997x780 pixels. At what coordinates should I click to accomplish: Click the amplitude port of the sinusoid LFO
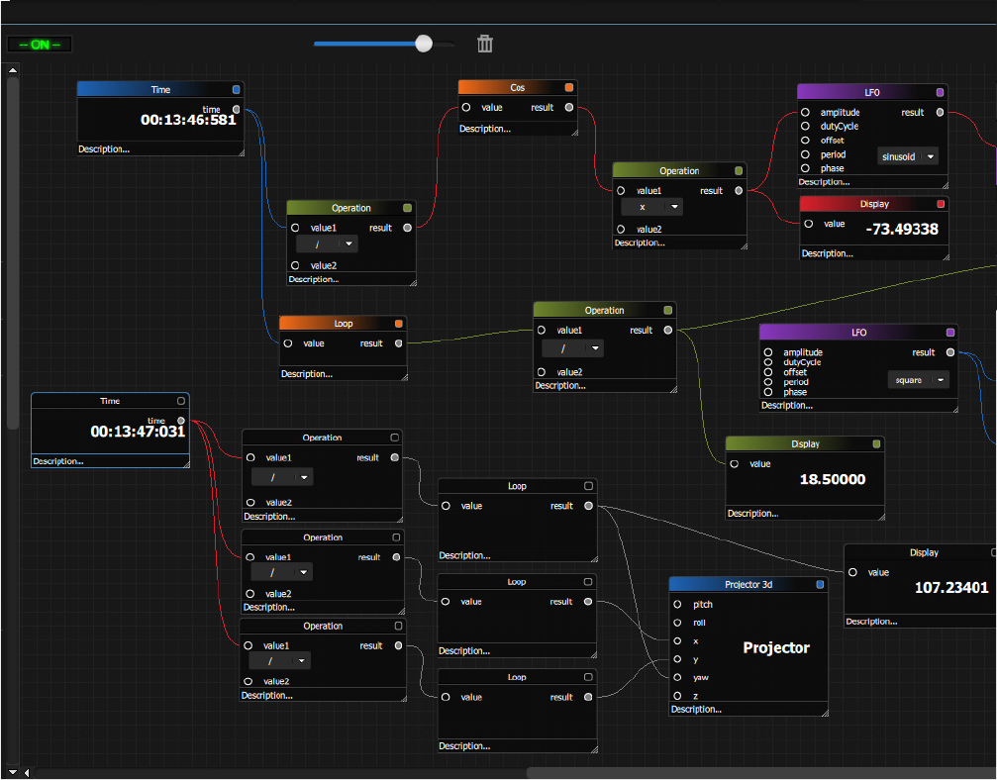[x=805, y=112]
